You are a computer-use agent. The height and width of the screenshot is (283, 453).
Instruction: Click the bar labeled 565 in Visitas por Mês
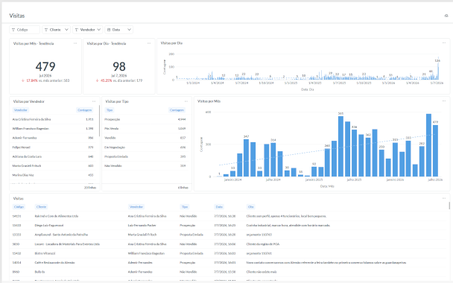click(341, 146)
